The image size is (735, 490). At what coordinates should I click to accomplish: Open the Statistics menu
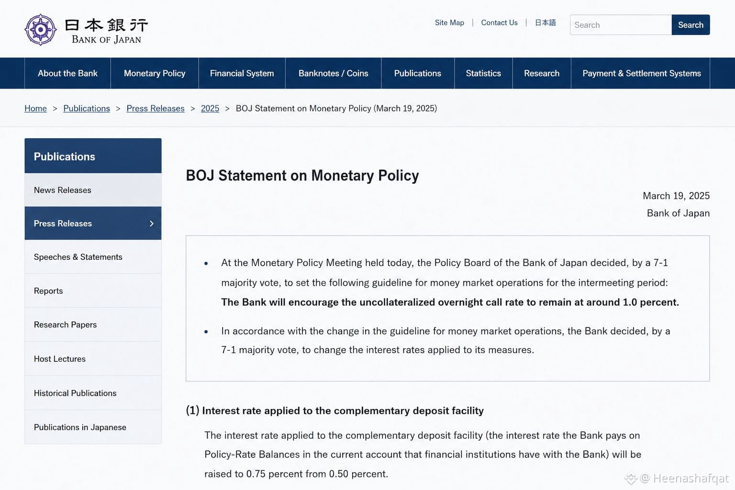click(x=483, y=73)
